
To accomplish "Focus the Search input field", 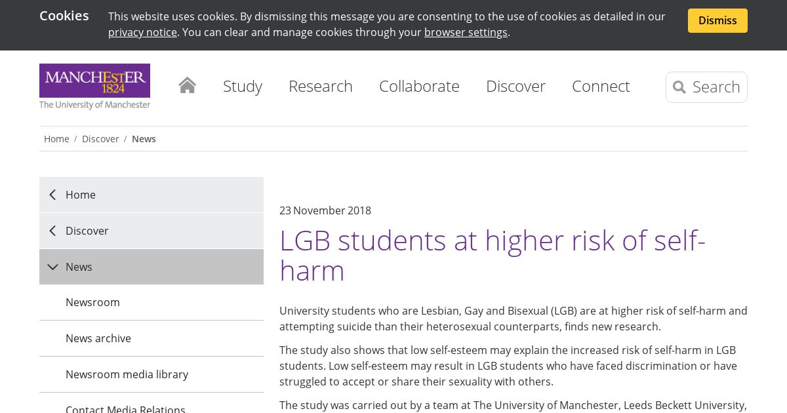I will pyautogui.click(x=716, y=87).
